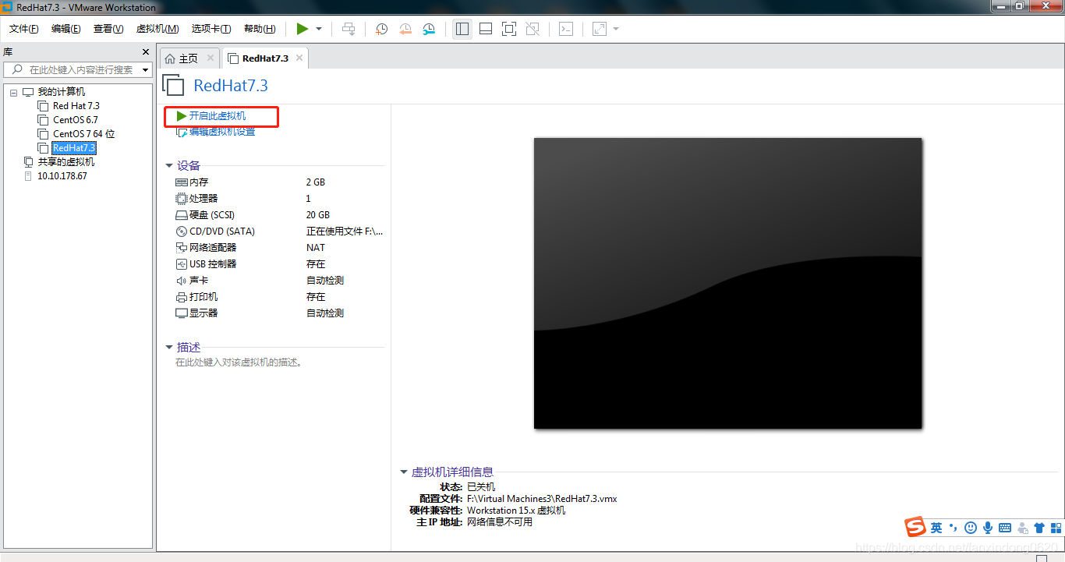Collapse the 描述 description section
Screen dimensions: 1065x562
pyautogui.click(x=169, y=347)
